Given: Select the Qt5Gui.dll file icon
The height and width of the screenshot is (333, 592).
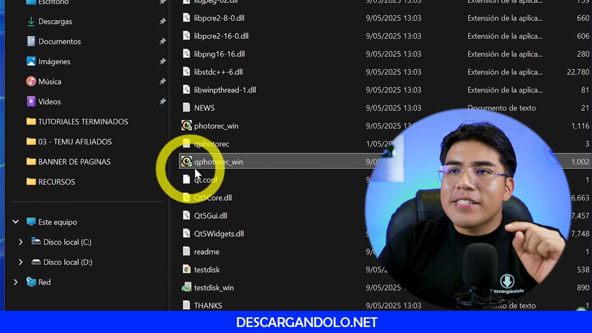Looking at the screenshot, I should [x=186, y=216].
